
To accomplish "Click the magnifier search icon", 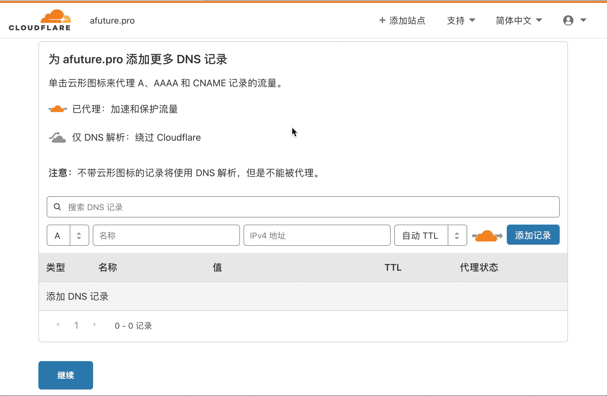I will (x=57, y=207).
